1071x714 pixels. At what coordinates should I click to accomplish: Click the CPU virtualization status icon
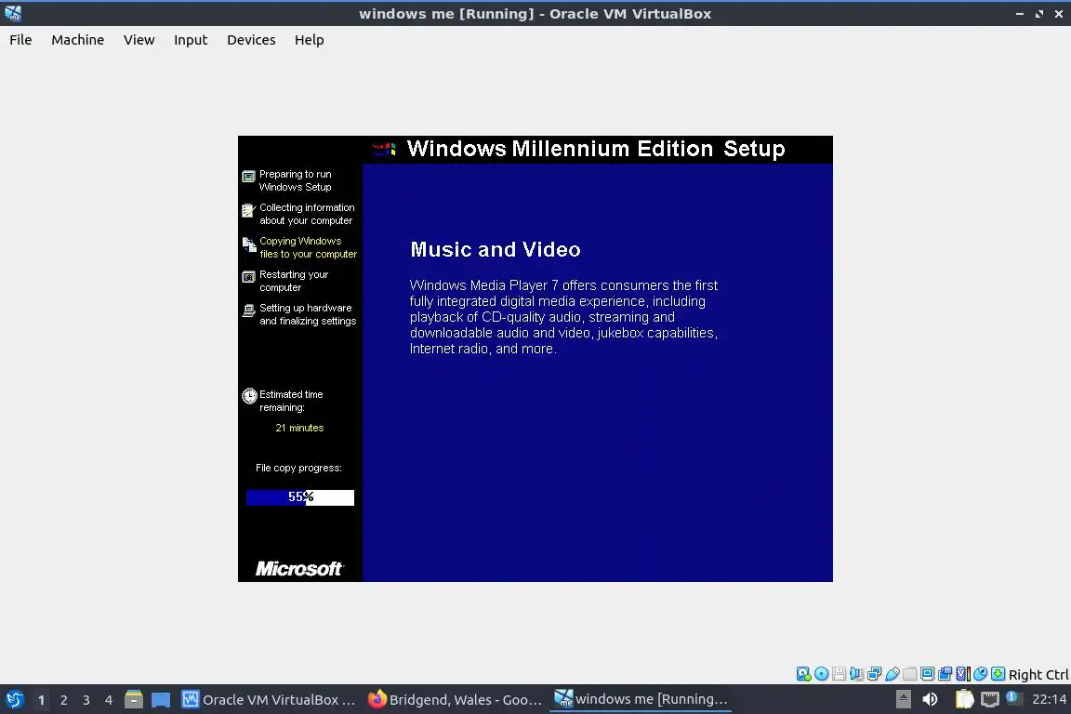tap(963, 674)
